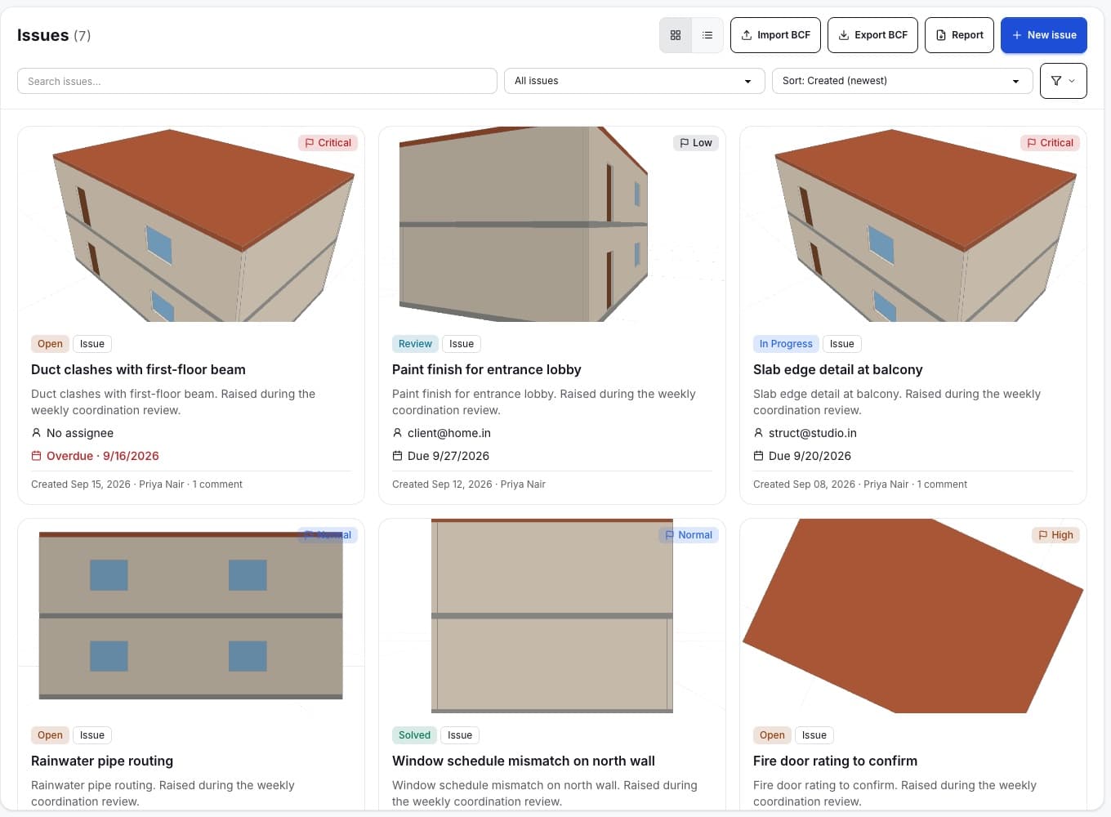Open the 'Rainwater pipe routing' title
Screen dimensions: 1111x817
(102, 761)
